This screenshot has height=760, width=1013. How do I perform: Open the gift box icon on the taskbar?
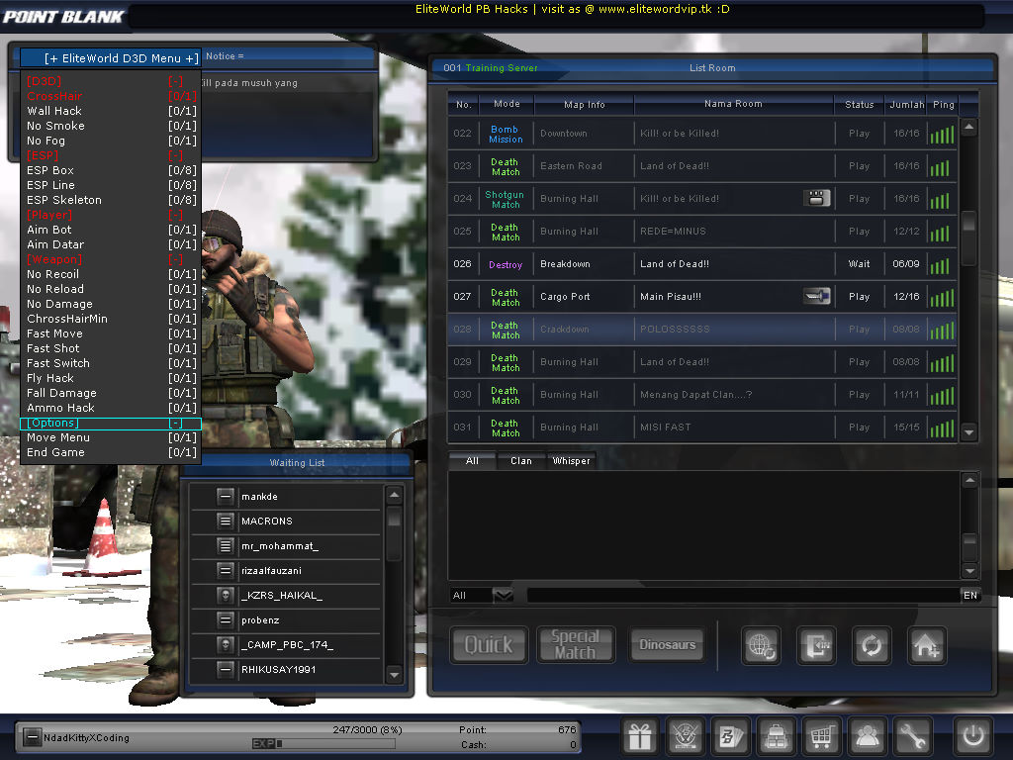[639, 736]
